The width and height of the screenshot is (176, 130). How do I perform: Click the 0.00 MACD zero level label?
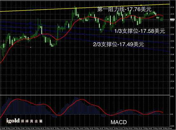pyautogui.click(x=172, y=114)
